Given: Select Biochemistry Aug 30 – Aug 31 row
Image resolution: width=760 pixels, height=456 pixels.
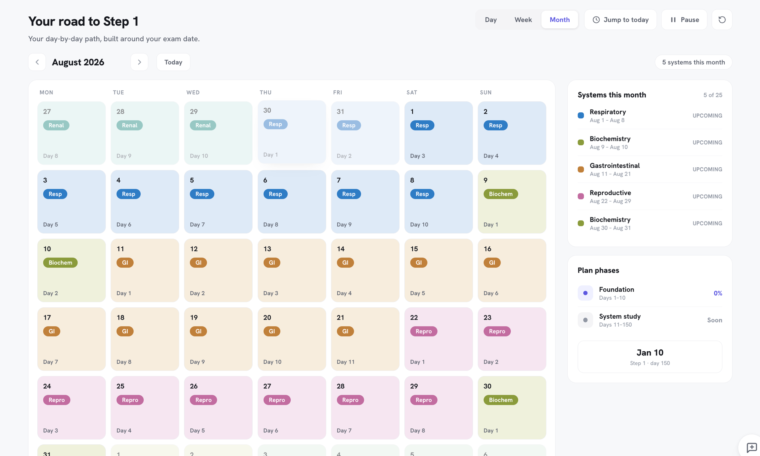Looking at the screenshot, I should [650, 223].
